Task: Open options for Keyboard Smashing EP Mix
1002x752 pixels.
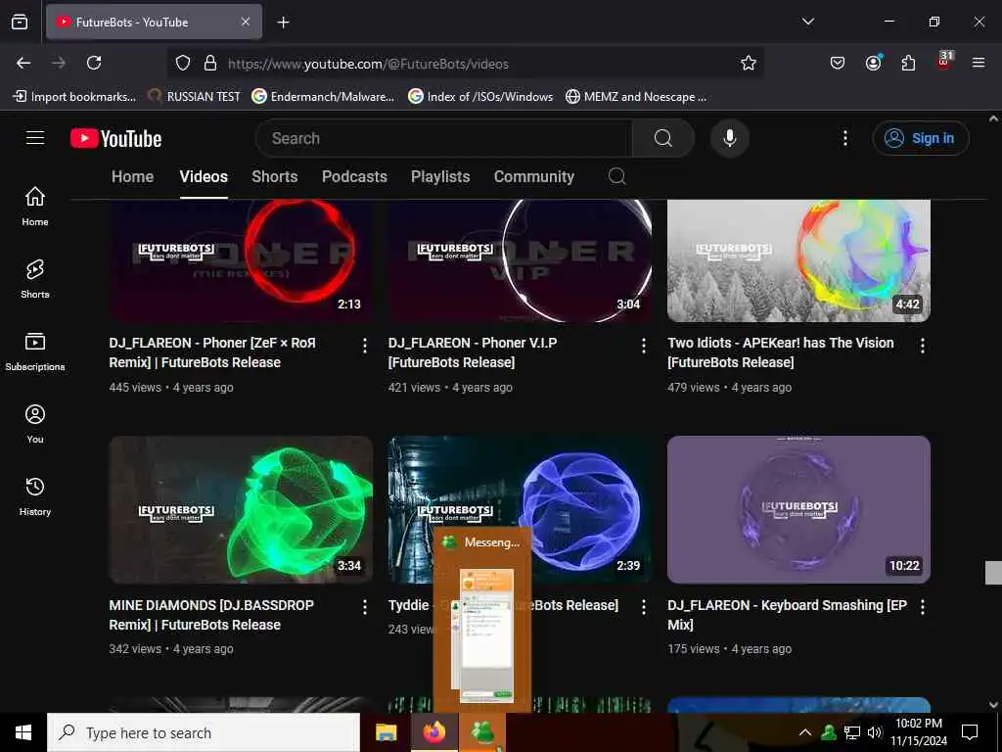Action: (x=922, y=607)
